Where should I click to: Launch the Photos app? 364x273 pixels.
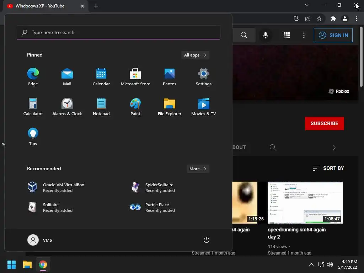(x=170, y=77)
